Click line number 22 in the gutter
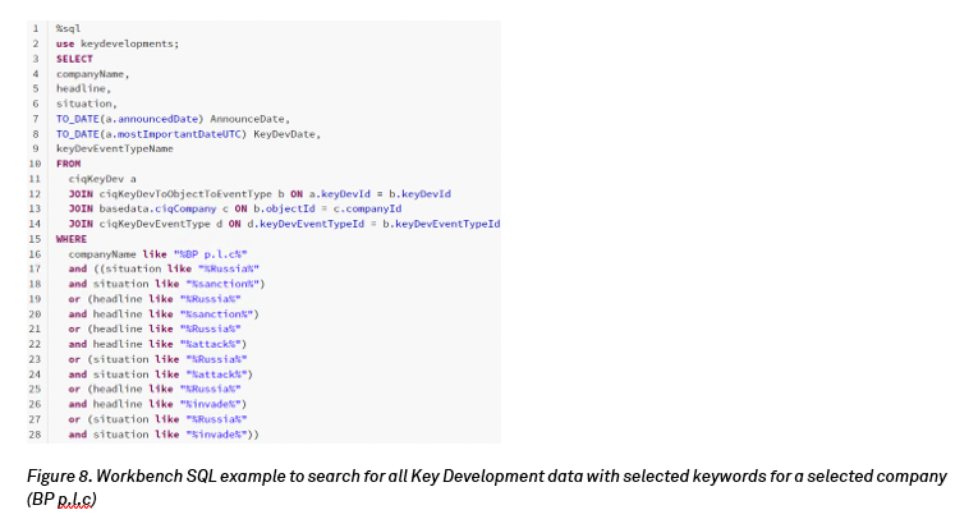 tap(35, 344)
